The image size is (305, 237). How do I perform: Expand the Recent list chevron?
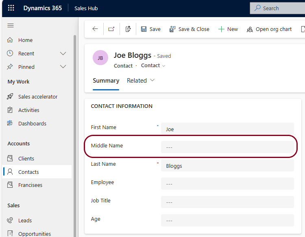tap(63, 54)
